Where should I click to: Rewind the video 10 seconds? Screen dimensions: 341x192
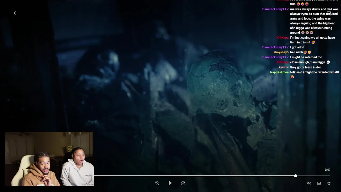tap(157, 183)
